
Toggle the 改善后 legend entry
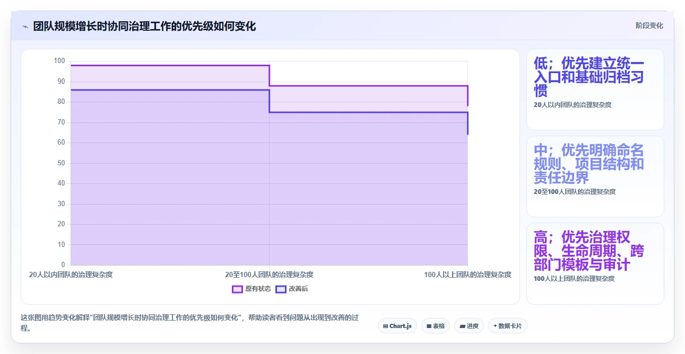(292, 289)
